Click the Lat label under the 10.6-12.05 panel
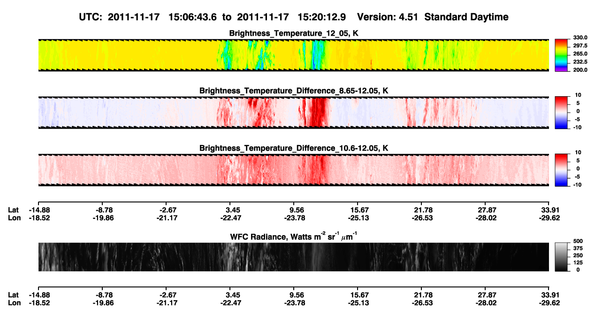Viewport: 610px width, 313px height. pos(13,210)
